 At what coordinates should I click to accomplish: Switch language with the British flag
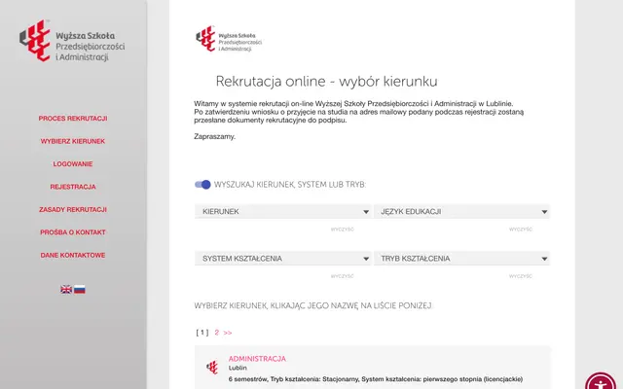tap(66, 290)
